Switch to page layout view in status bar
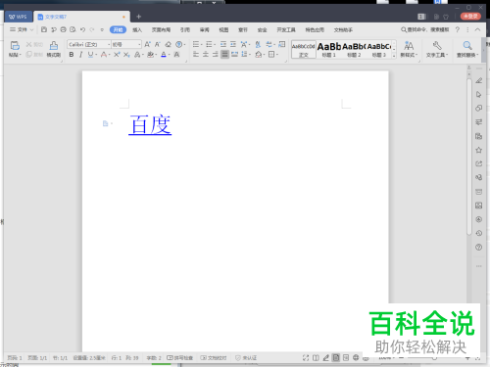The image size is (490, 367). (336, 358)
